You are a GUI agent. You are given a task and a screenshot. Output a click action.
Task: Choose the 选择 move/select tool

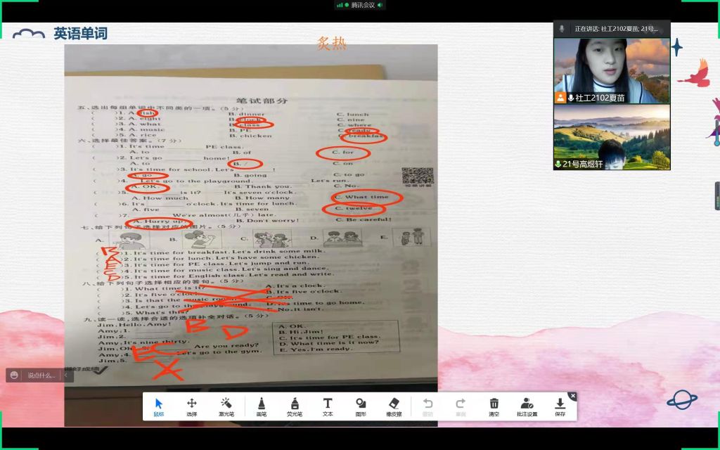[x=191, y=406]
